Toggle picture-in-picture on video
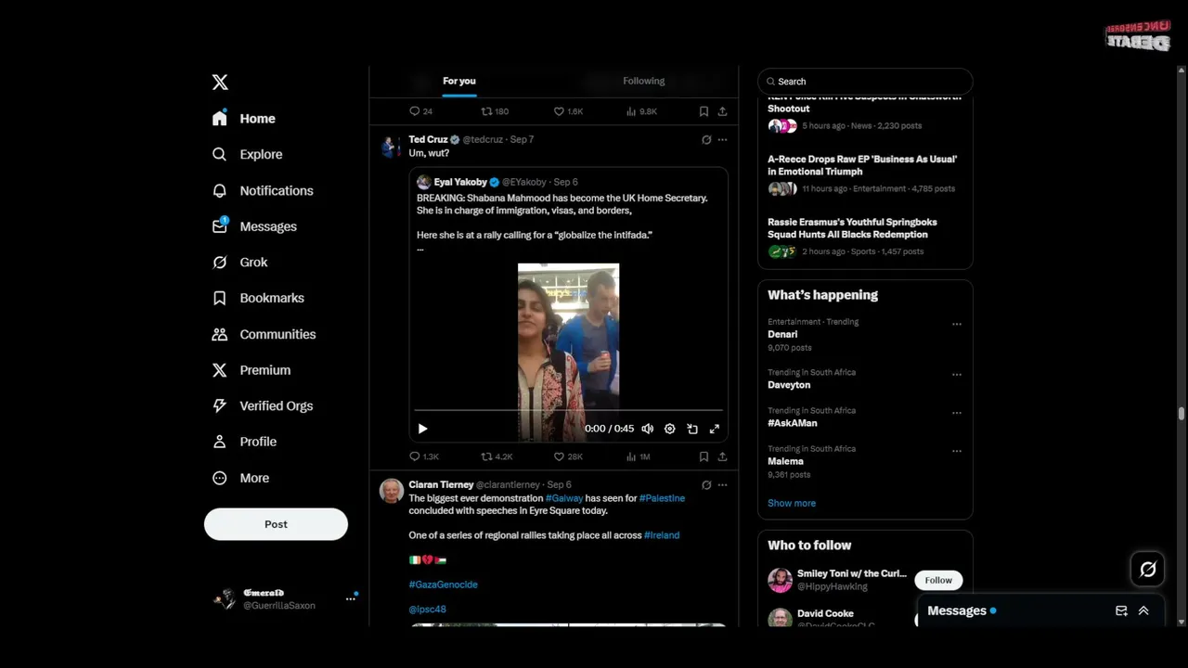 click(x=691, y=429)
